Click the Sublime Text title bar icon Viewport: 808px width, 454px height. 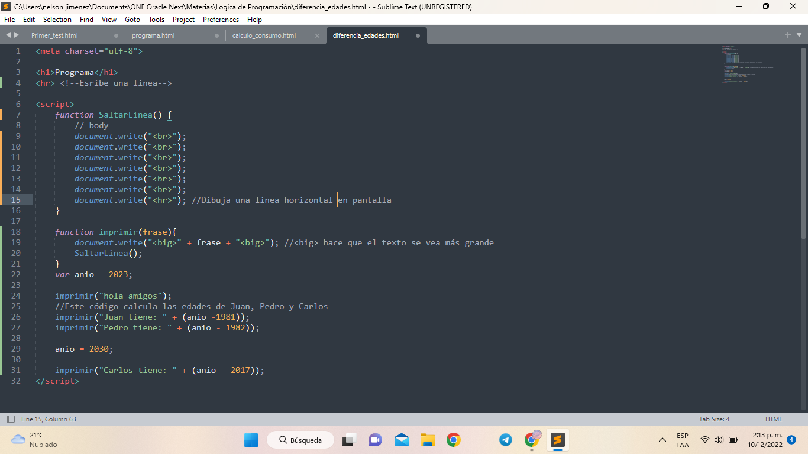7,7
